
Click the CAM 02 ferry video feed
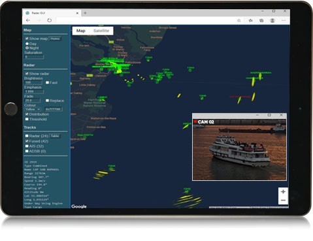tap(239, 150)
